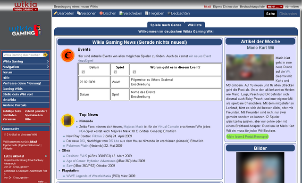The height and width of the screenshot is (183, 302).
Task: Open the Wikia Gaming arcade logo
Action: pos(25,31)
